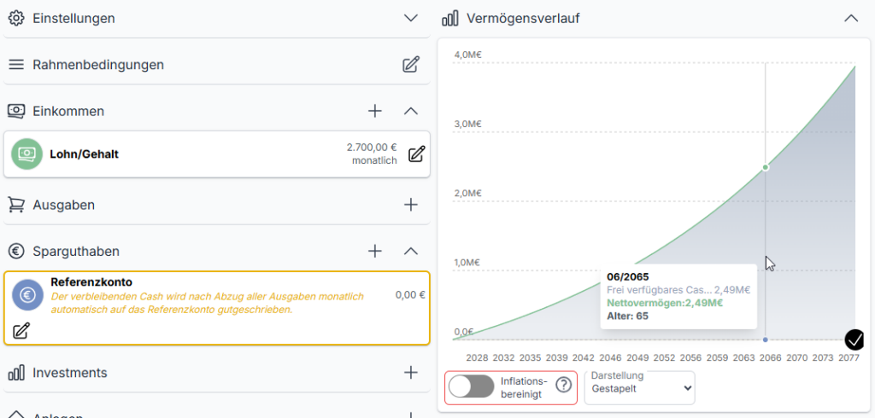This screenshot has width=875, height=418.
Task: Add a new Ausgaben entry
Action: pyautogui.click(x=411, y=205)
